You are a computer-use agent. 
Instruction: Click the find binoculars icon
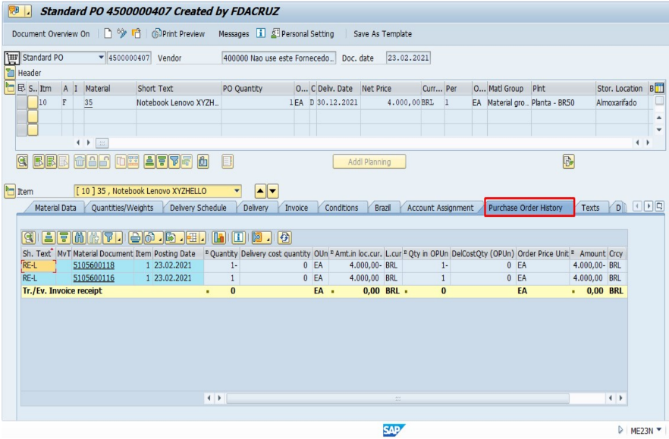[80, 237]
